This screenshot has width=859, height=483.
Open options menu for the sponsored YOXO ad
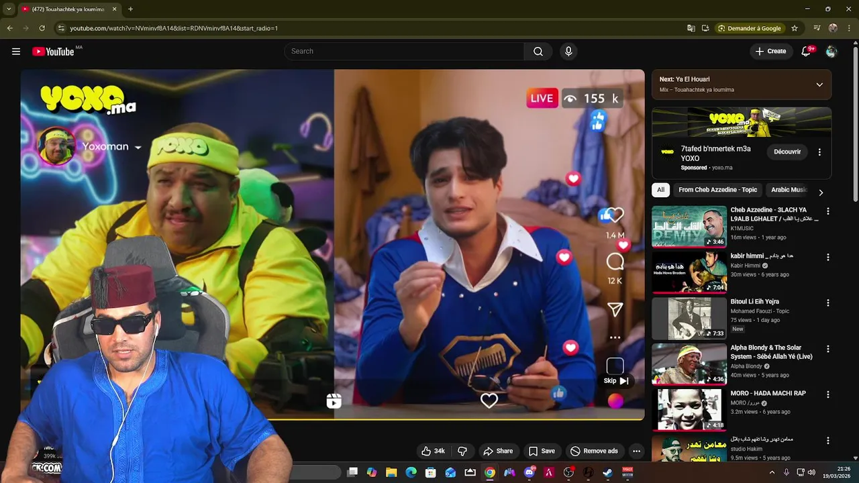click(819, 152)
